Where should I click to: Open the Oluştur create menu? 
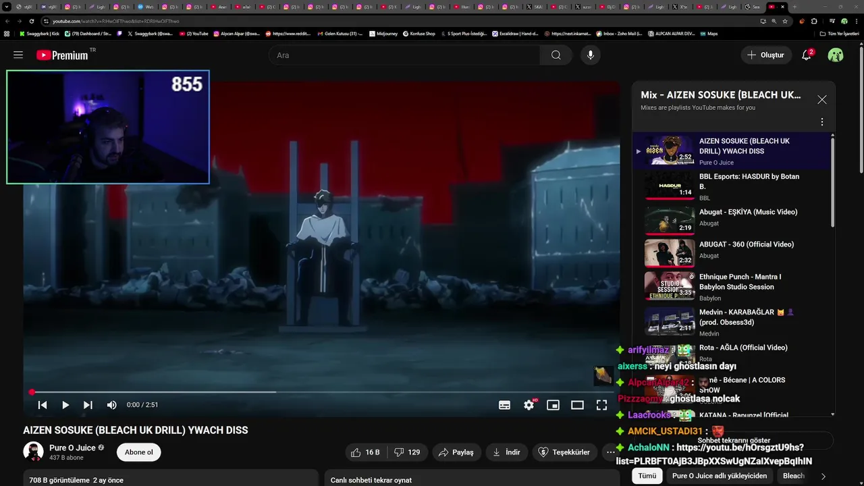[765, 55]
